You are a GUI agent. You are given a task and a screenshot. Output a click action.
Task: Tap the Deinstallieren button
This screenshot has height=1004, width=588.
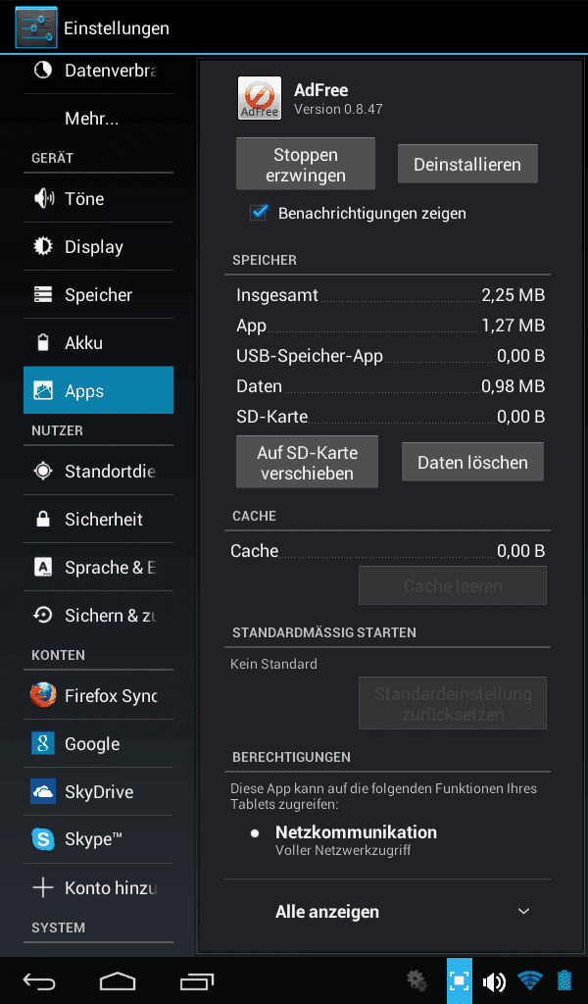[x=467, y=164]
